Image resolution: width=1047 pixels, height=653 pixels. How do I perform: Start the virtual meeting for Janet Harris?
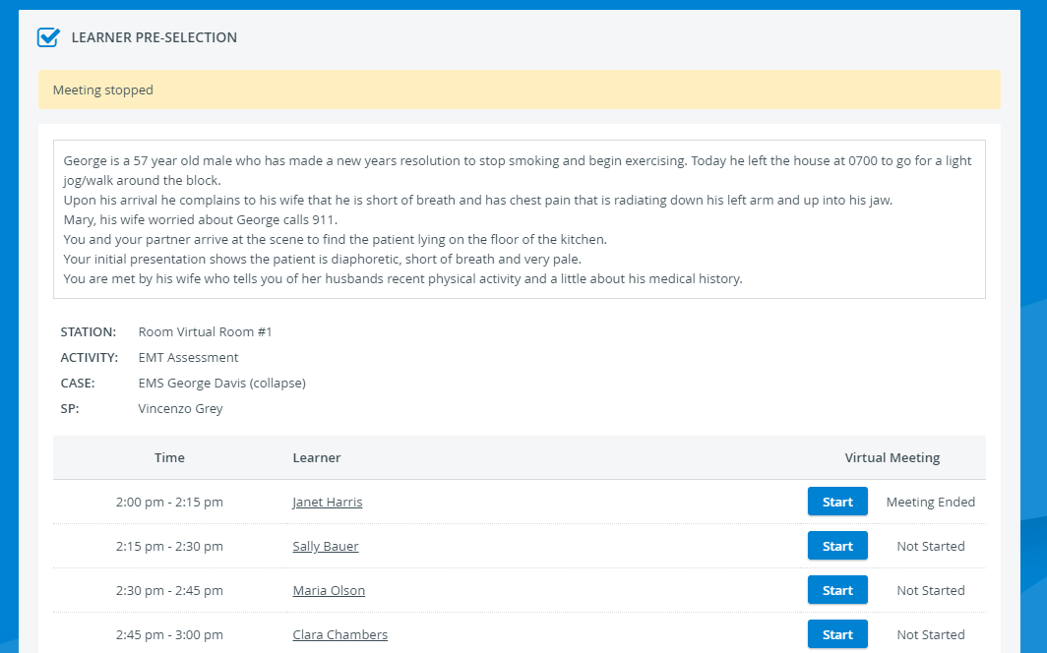pyautogui.click(x=837, y=502)
